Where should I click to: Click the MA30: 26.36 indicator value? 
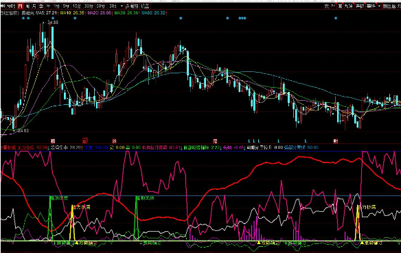tap(126, 13)
